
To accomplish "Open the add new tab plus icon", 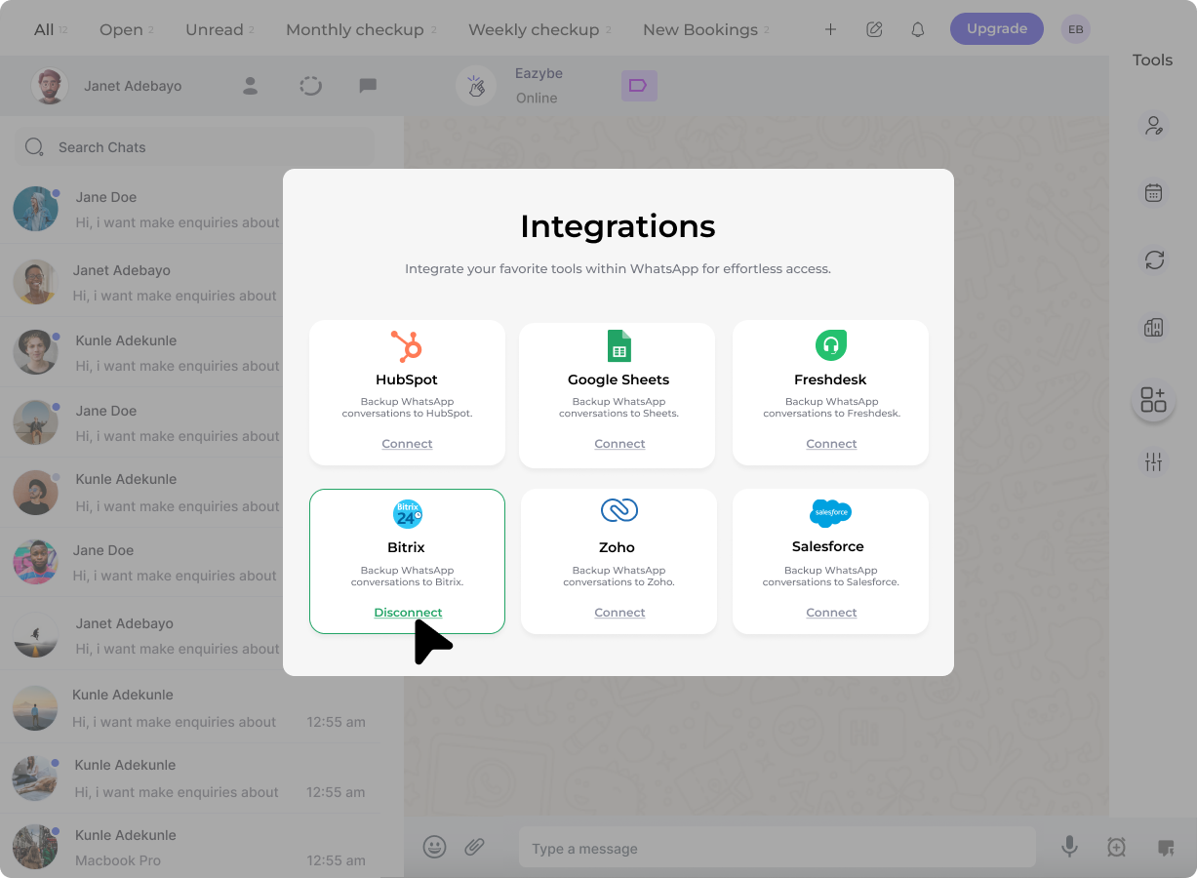I will coord(830,29).
